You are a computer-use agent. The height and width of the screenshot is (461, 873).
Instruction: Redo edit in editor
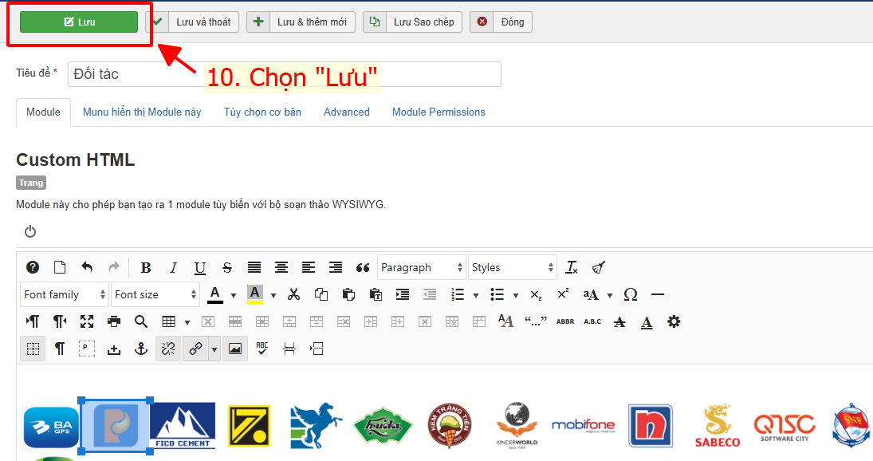(x=113, y=267)
